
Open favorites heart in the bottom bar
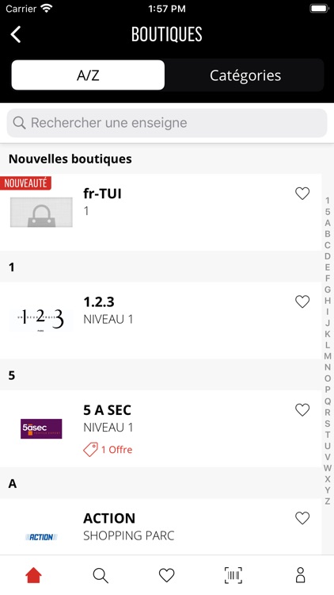click(167, 575)
